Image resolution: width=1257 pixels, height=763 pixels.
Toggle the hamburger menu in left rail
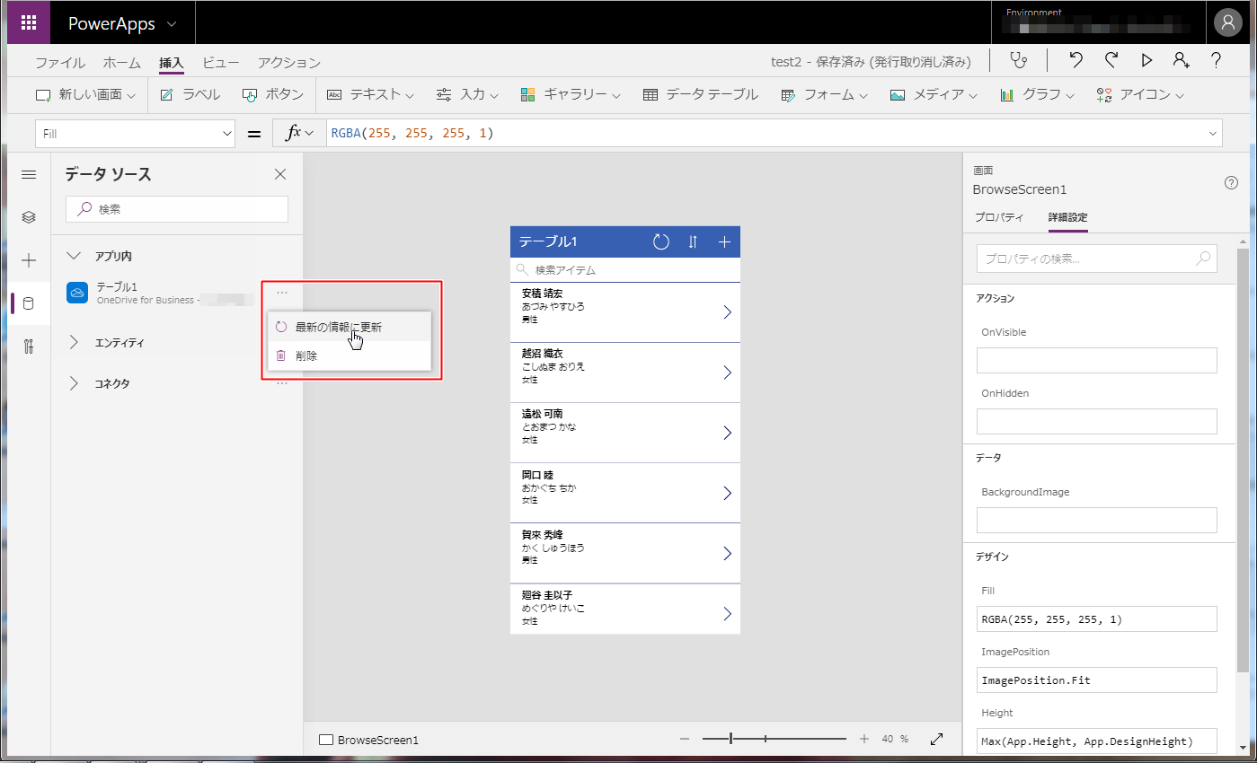tap(29, 174)
